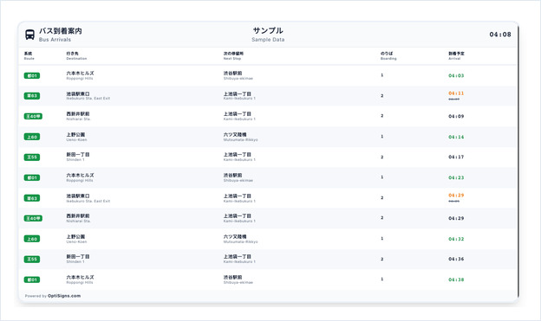Screen dimensions: 541x321
Task: Click the 04:17 arrival time
Action: (456, 157)
